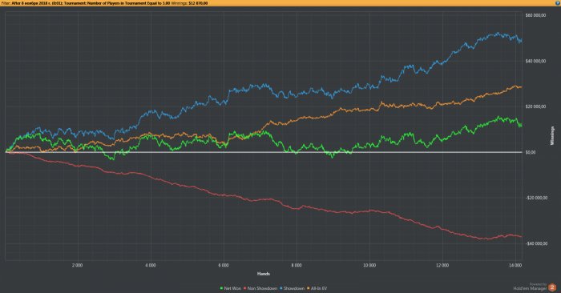Click the Filter description text in orange bar
Image resolution: width=561 pixels, height=293 pixels.
(x=86, y=3)
